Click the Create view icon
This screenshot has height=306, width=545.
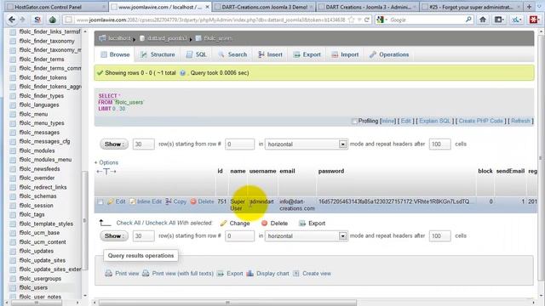point(295,274)
